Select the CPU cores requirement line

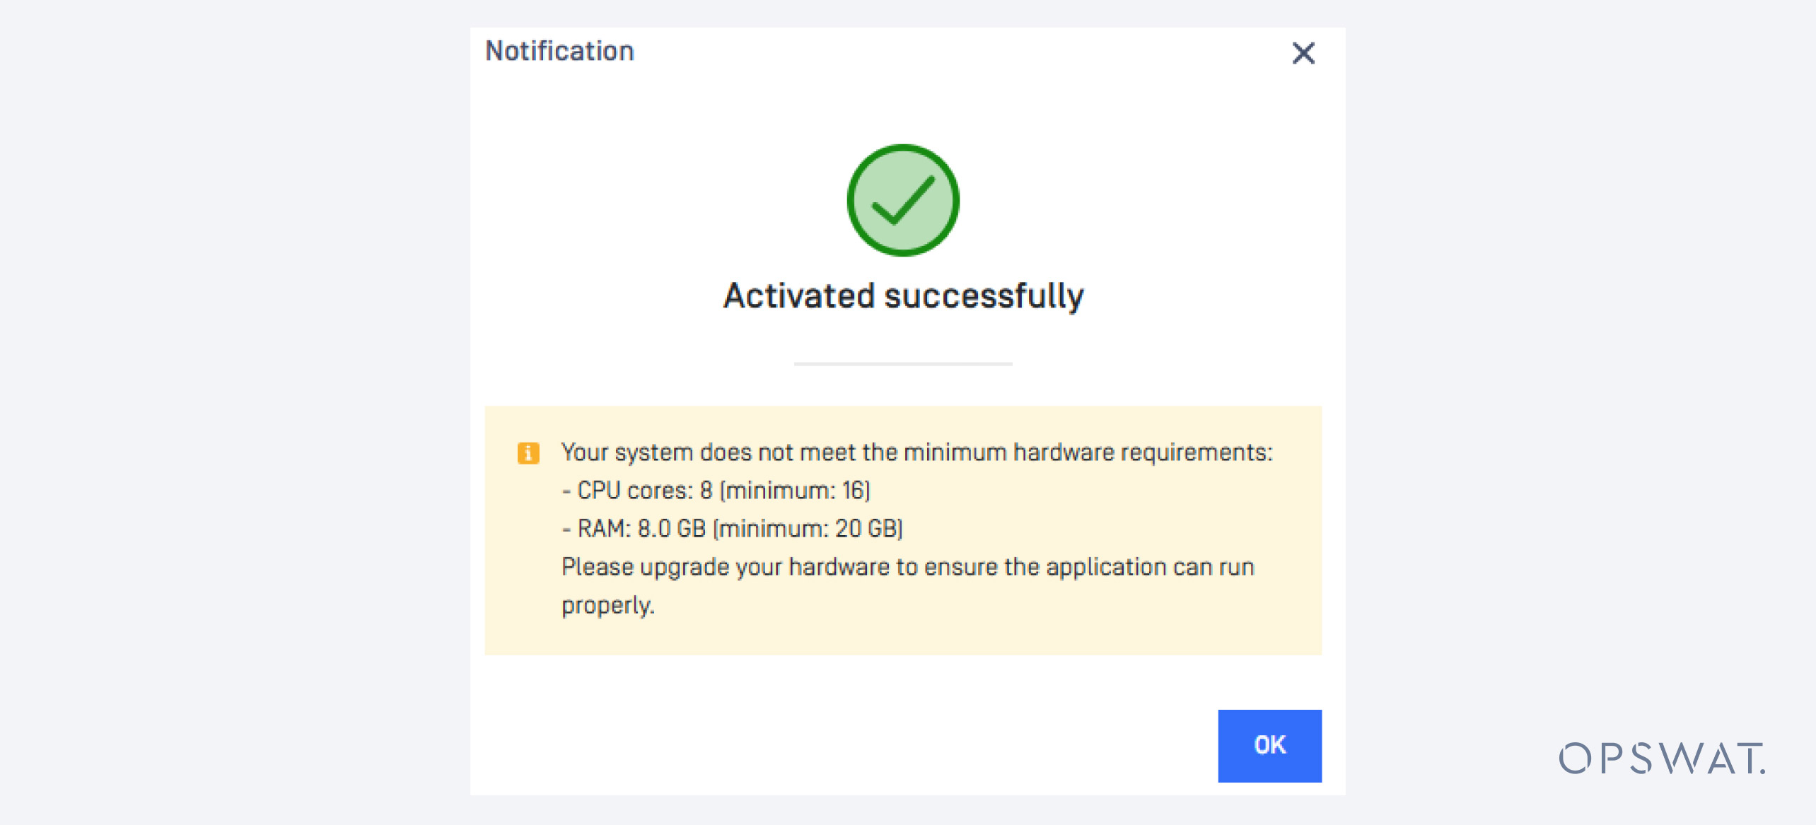click(x=716, y=489)
